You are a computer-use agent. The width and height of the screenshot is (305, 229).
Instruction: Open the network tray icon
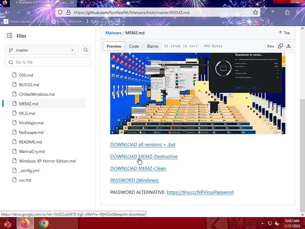tap(270, 223)
